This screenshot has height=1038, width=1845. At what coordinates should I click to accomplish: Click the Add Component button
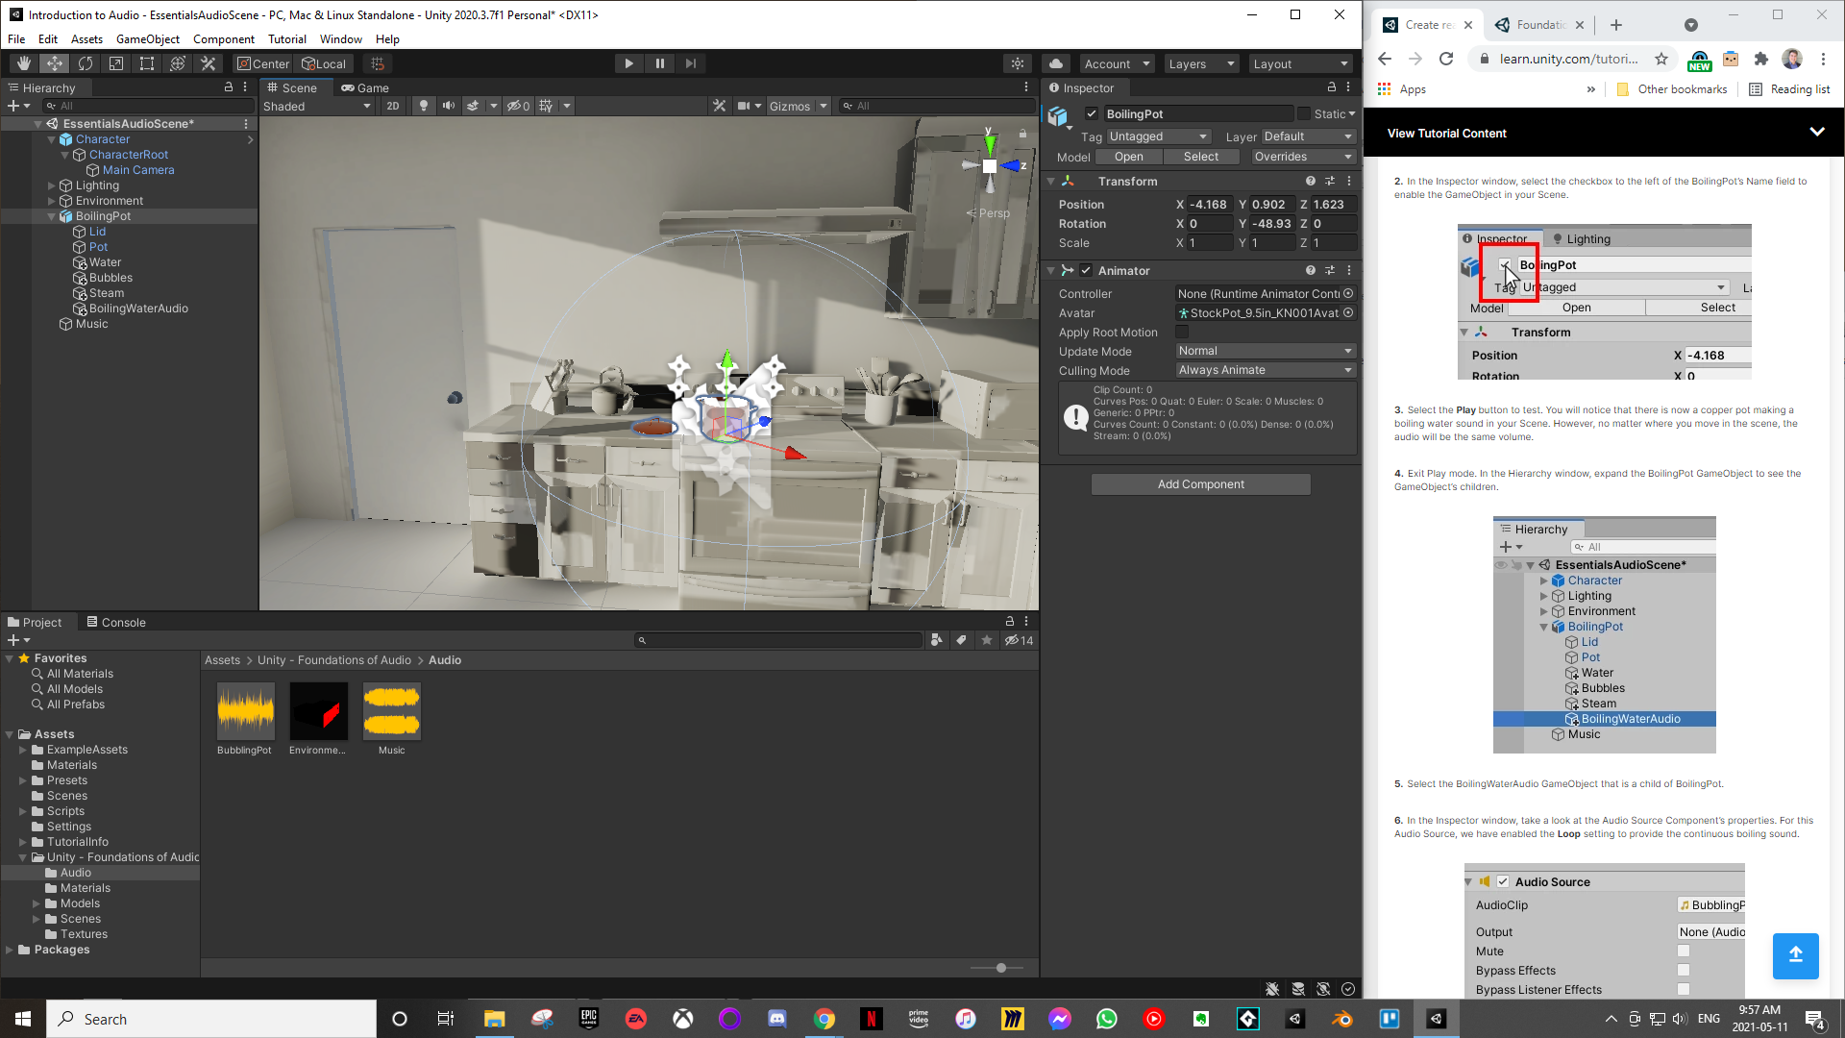point(1200,484)
